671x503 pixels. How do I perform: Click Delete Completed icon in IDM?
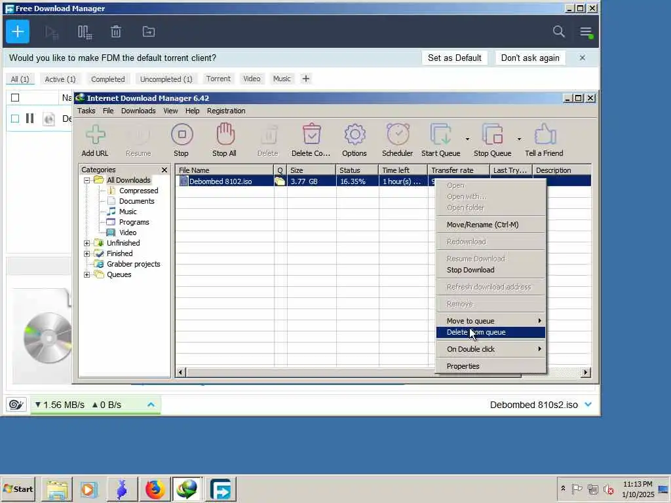tap(311, 140)
